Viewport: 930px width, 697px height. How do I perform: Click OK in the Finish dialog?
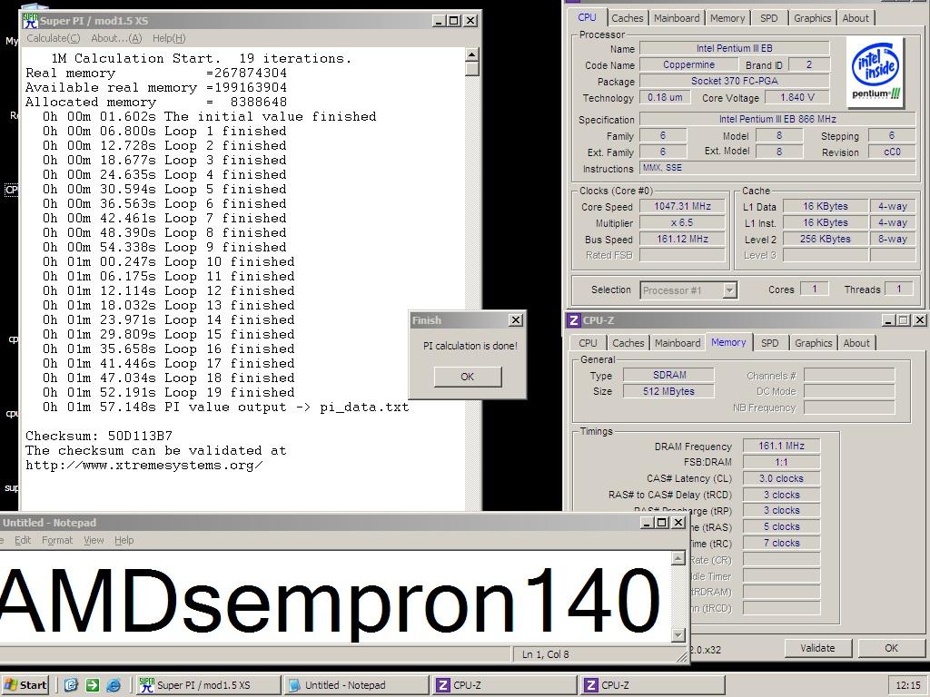point(468,377)
